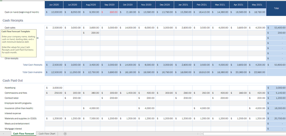This screenshot has width=286, height=136.
Task: Select the Dec 2020 column header
Action: pyautogui.click(x=165, y=5)
